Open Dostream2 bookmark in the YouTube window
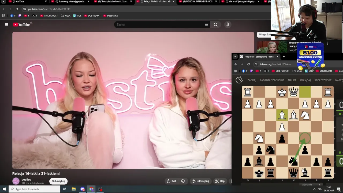 tap(110, 16)
